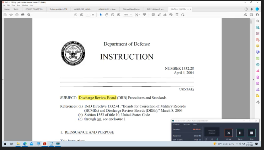Open notifications bell icon

click(252, 9)
